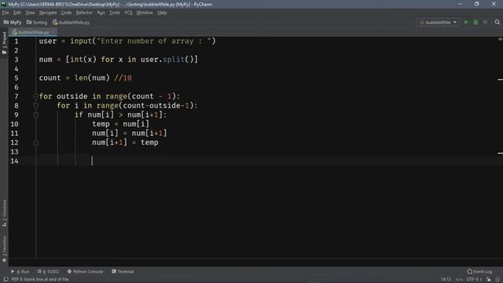This screenshot has width=503, height=283.
Task: Open the Tools menu
Action: pyautogui.click(x=115, y=13)
